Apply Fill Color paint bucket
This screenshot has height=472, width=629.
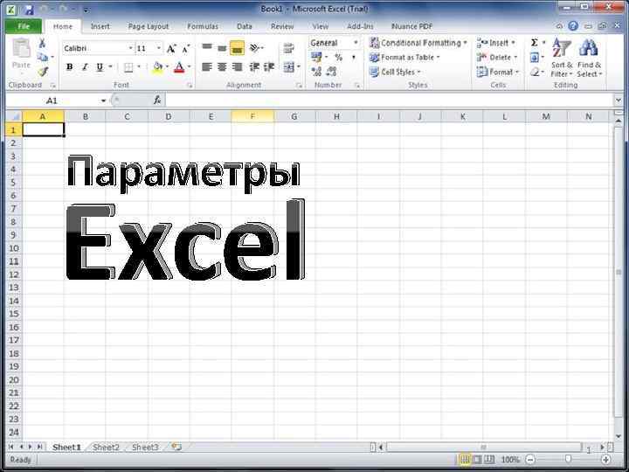pos(158,67)
